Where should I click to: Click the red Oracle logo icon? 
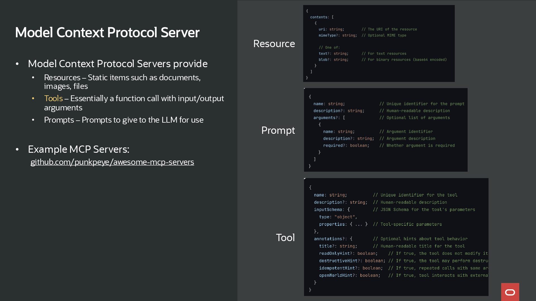[510, 292]
